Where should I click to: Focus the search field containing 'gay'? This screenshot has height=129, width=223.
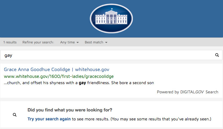pos(107,55)
